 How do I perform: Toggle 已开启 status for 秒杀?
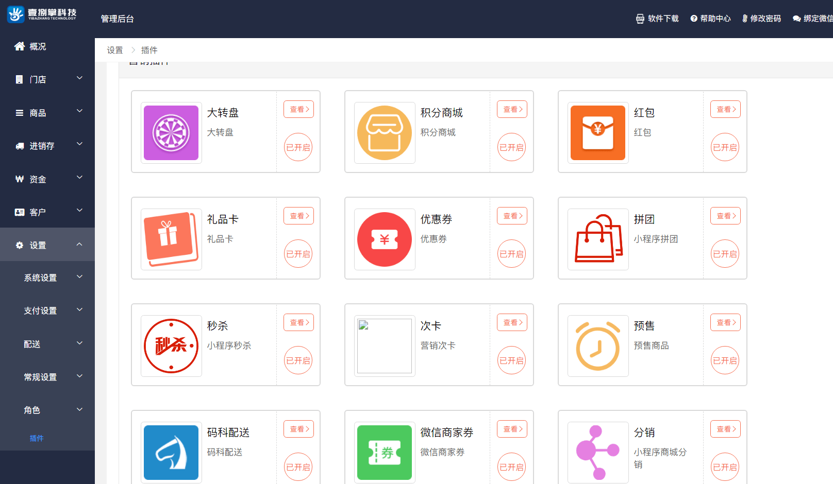pyautogui.click(x=298, y=360)
